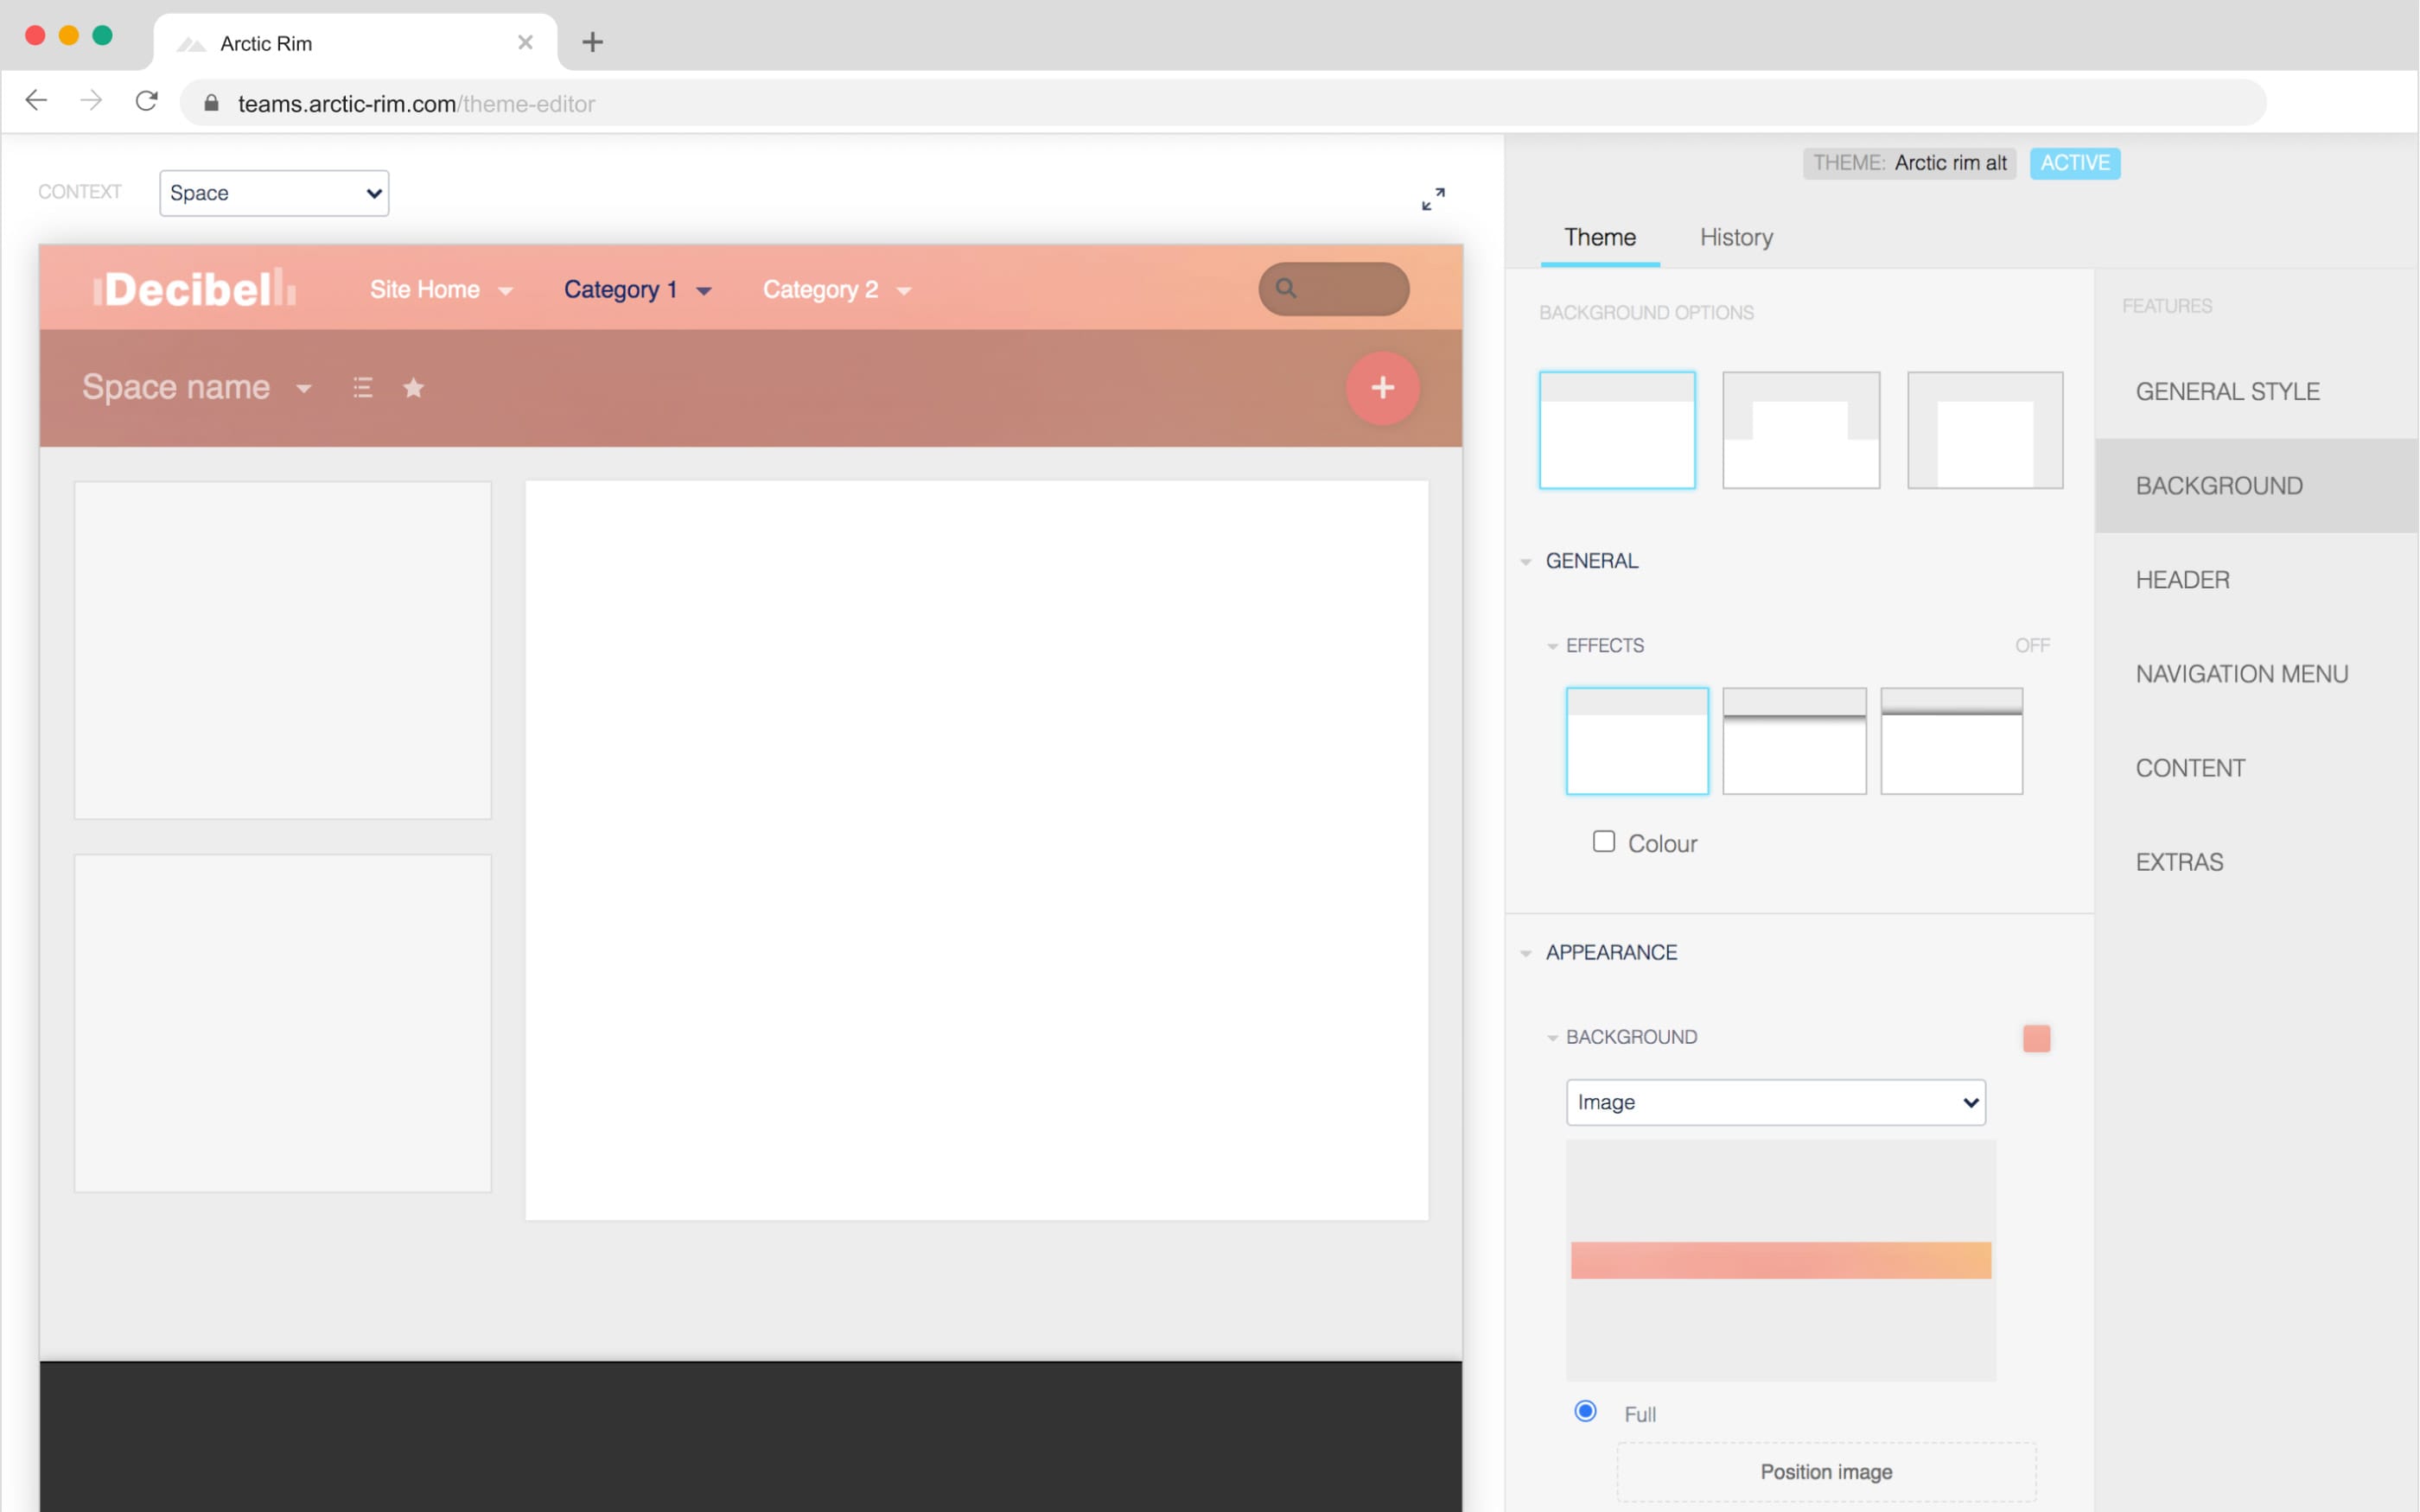The width and height of the screenshot is (2420, 1512).
Task: Select the Full radio button
Action: pyautogui.click(x=1585, y=1411)
